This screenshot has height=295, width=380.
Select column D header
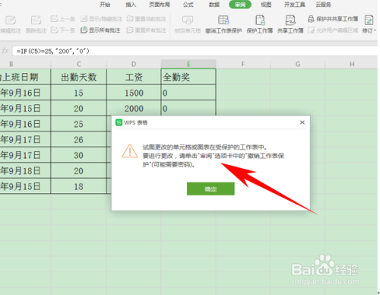point(134,64)
